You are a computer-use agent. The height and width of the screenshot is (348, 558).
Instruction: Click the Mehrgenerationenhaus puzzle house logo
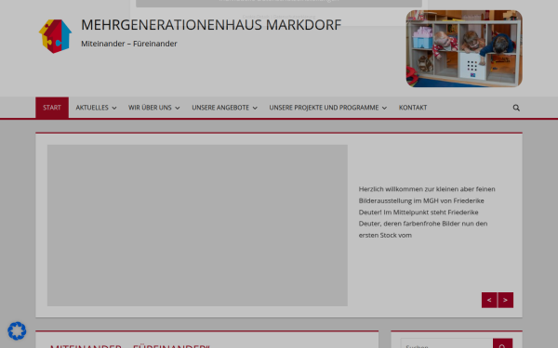(x=55, y=36)
